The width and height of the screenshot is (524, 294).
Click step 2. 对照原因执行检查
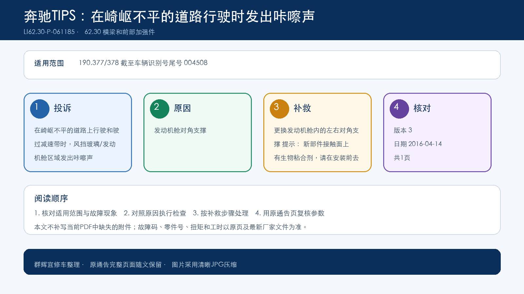[x=155, y=213]
